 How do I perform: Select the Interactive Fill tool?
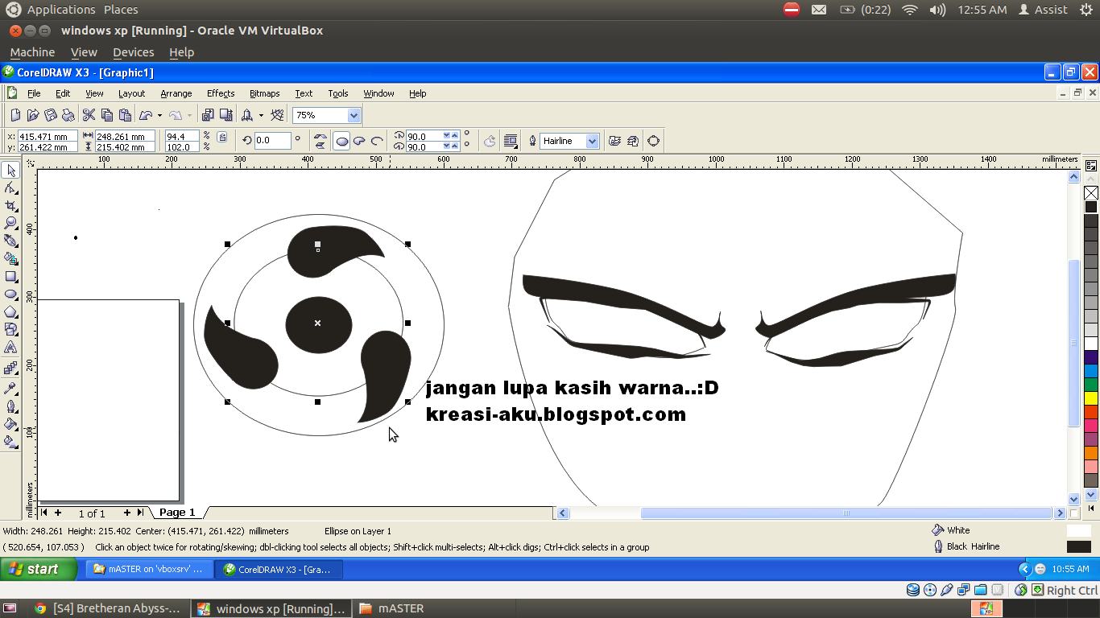pyautogui.click(x=10, y=441)
